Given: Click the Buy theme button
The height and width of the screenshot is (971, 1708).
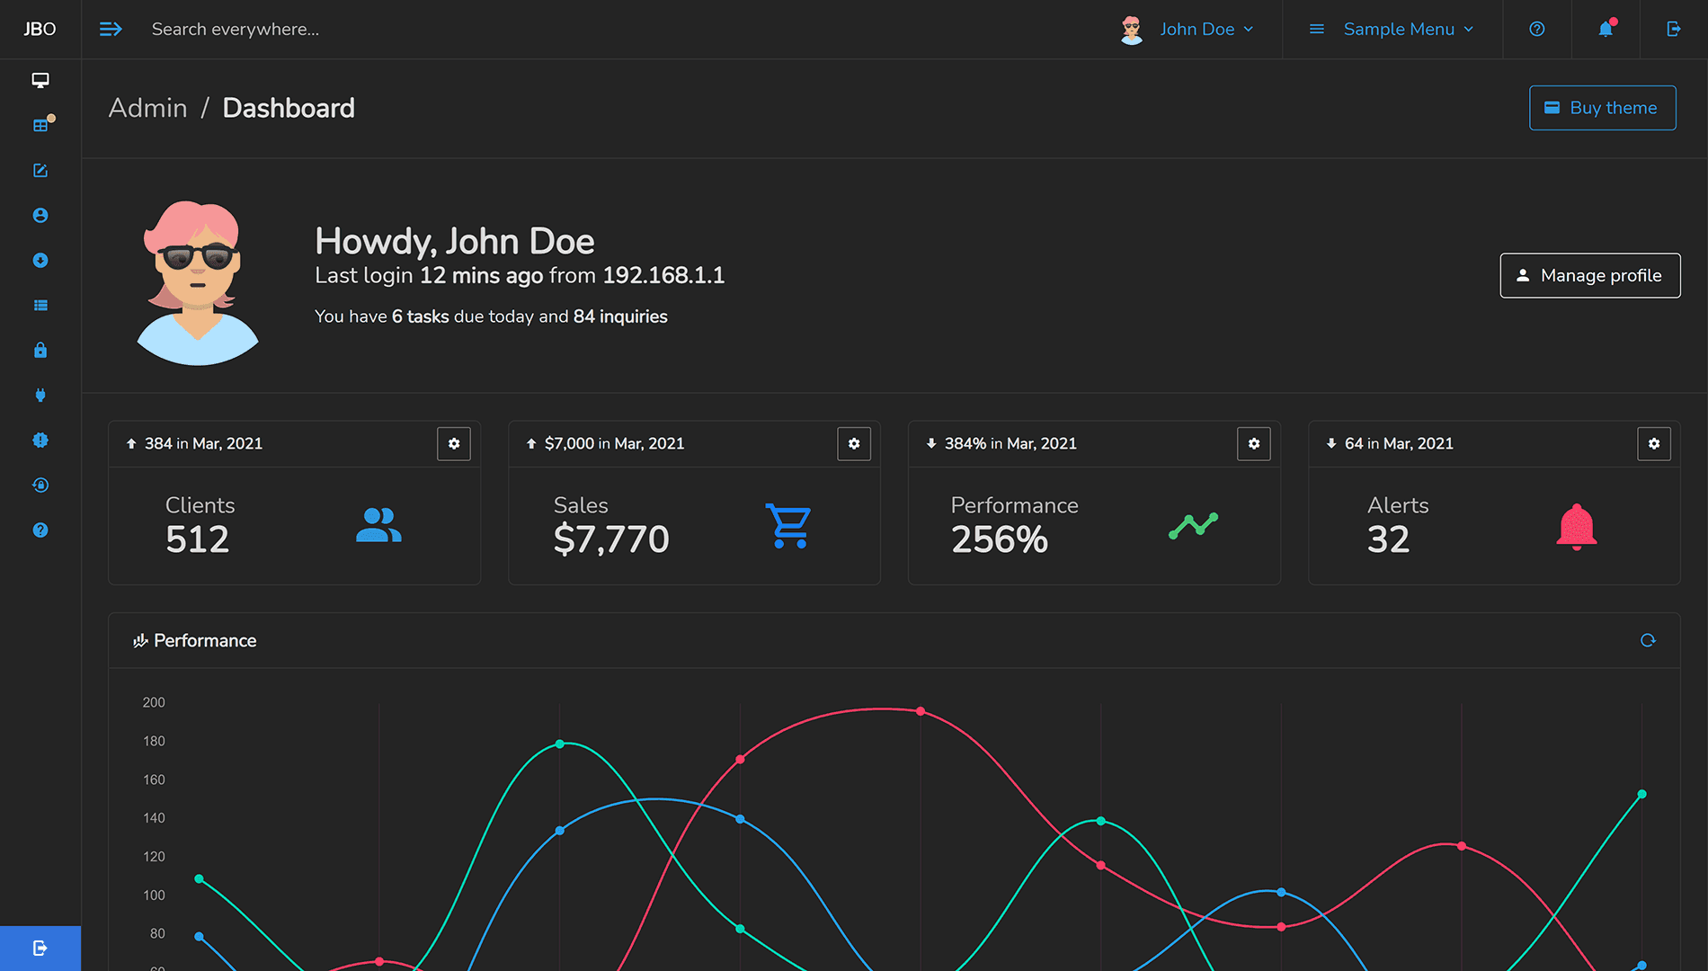Looking at the screenshot, I should [1602, 108].
